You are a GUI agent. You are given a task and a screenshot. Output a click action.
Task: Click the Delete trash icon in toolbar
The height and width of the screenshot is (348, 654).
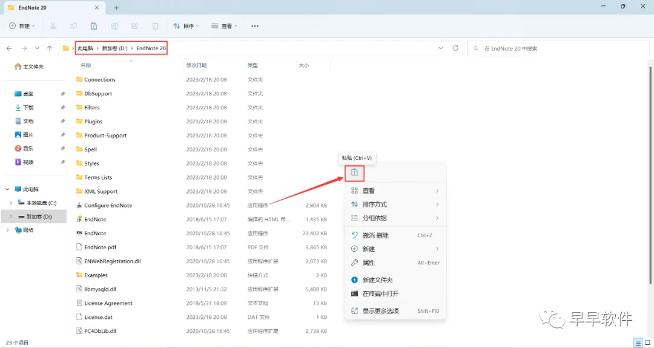coord(155,26)
